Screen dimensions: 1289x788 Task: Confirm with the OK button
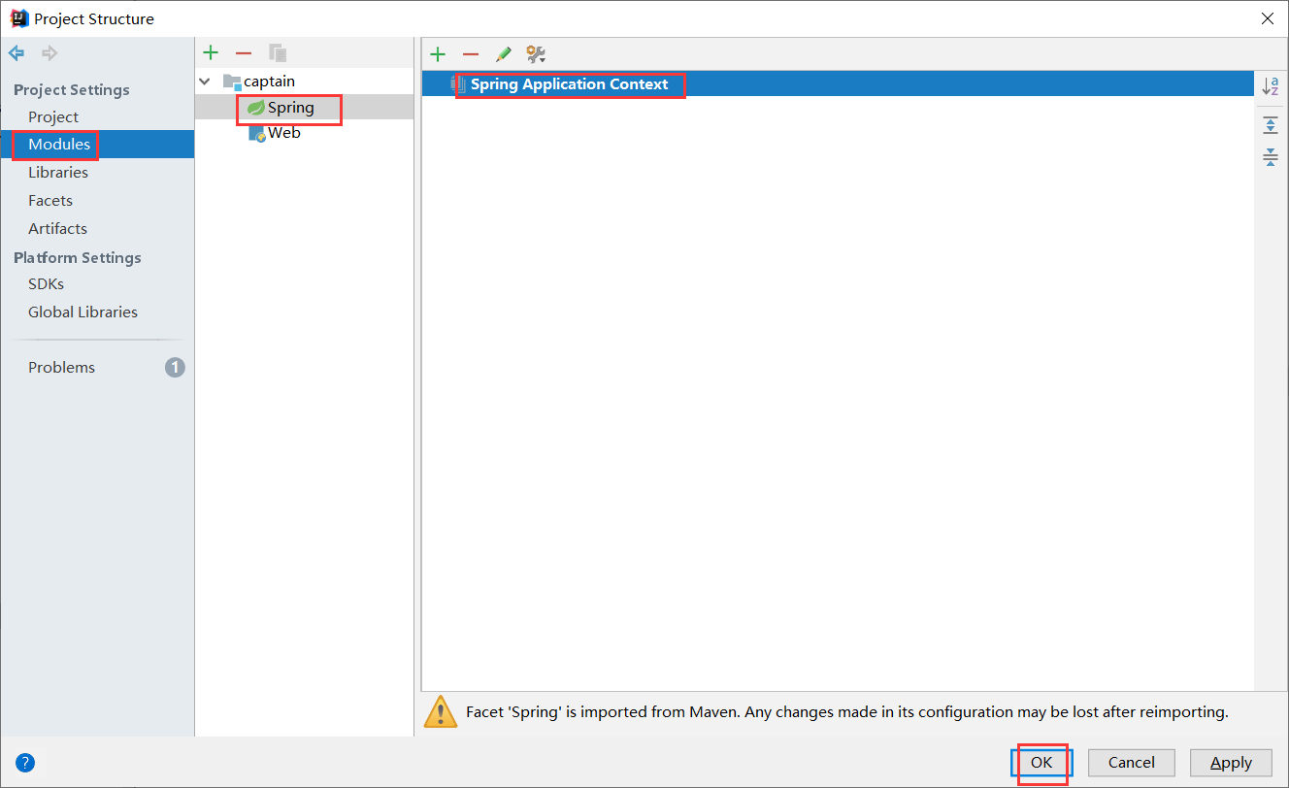tap(1041, 763)
